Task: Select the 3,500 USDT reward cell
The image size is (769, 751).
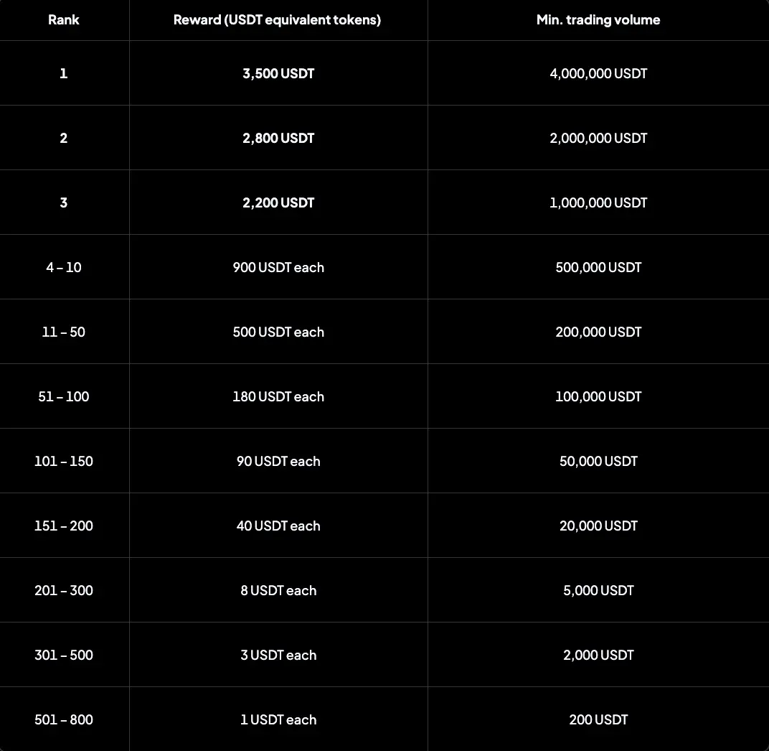Action: pyautogui.click(x=278, y=73)
